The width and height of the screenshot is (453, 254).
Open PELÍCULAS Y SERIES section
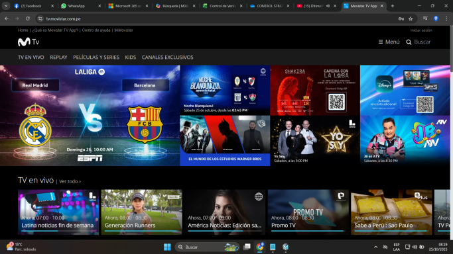(96, 58)
